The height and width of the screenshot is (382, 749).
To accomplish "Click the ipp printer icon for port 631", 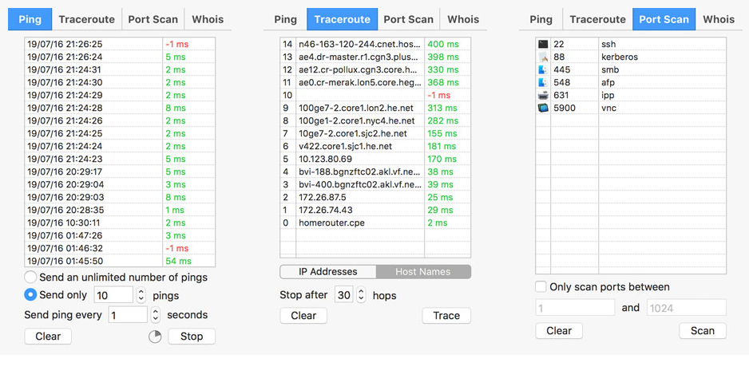I will pyautogui.click(x=543, y=95).
